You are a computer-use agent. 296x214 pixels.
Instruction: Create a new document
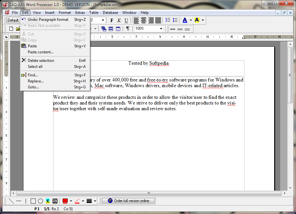tap(11, 29)
